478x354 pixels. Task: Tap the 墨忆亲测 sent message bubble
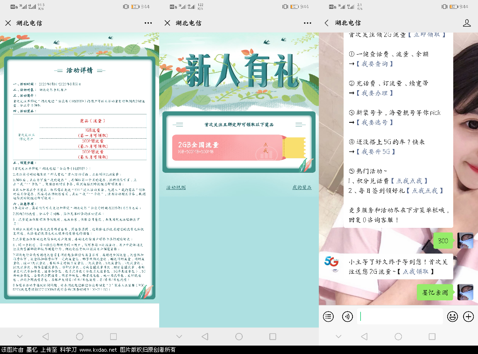pyautogui.click(x=435, y=292)
